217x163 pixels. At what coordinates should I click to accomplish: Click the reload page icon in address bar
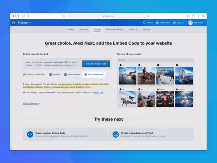[148, 16]
